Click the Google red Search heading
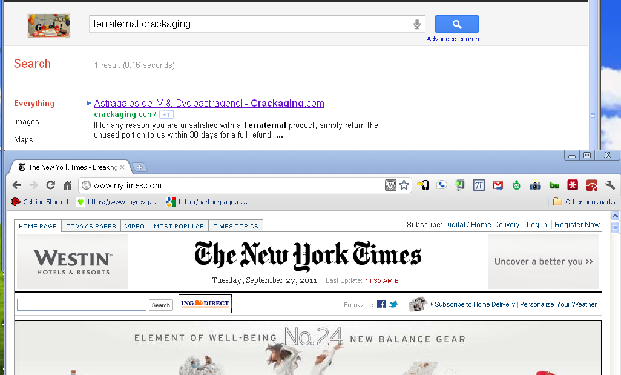Viewport: 621px width, 375px height. coord(32,64)
